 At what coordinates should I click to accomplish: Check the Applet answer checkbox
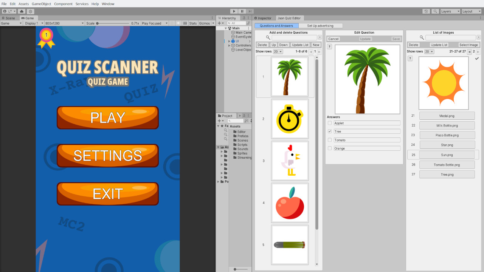[329, 123]
